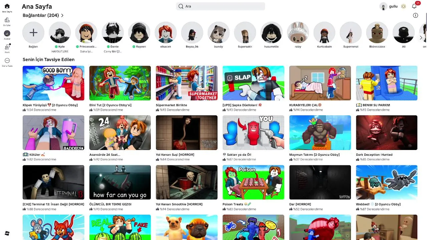The width and height of the screenshot is (427, 240).
Task: Open Kötüler Baddies game thumbnail
Action: click(53, 133)
